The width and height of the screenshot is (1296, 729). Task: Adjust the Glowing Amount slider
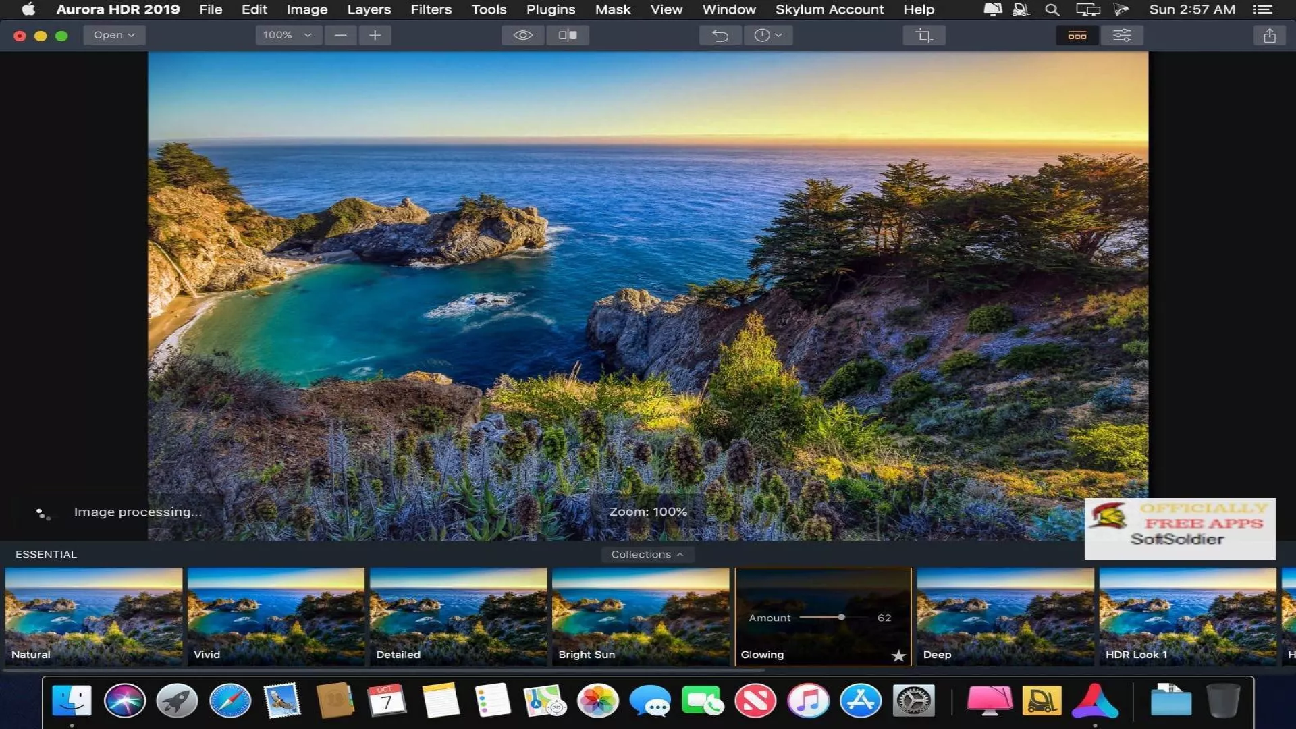[841, 617]
